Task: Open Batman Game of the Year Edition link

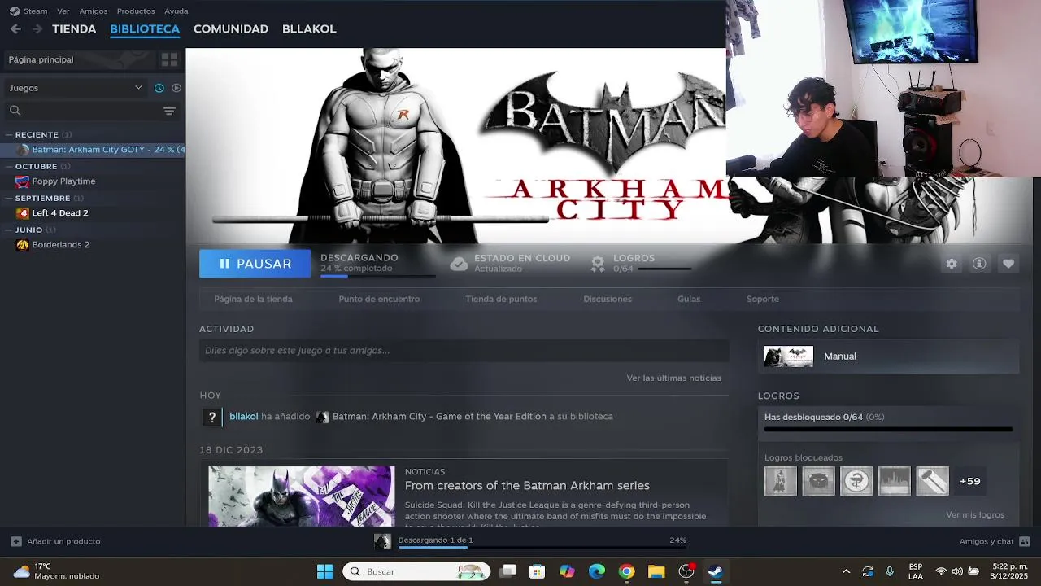Action: pos(439,416)
